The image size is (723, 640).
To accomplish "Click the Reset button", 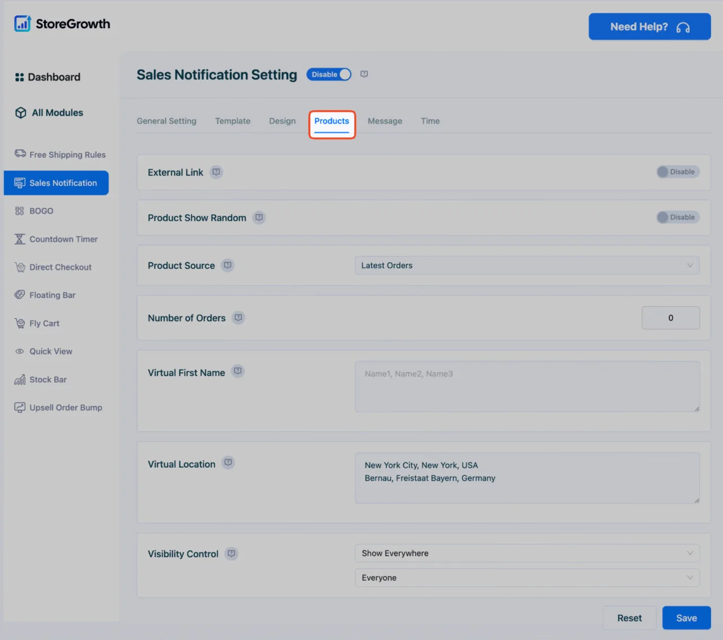I will click(629, 618).
